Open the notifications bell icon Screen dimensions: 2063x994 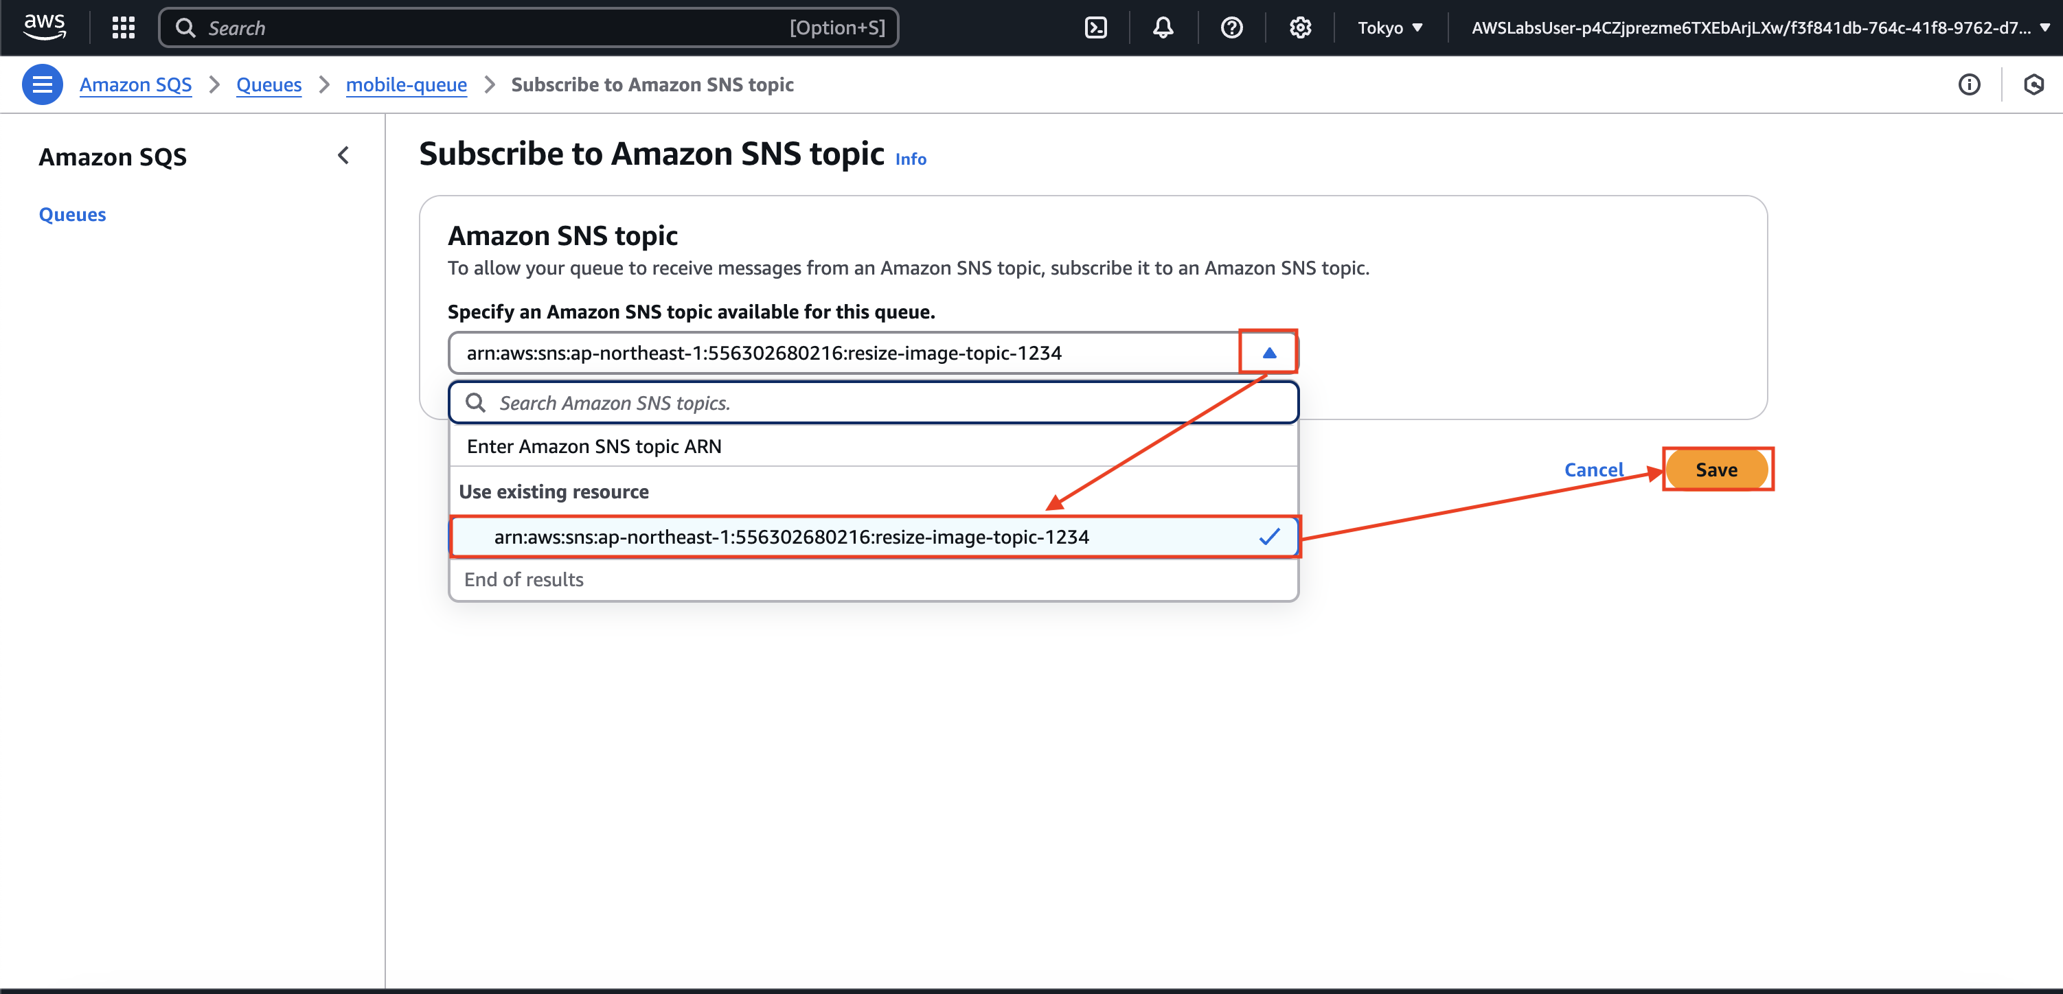pos(1163,27)
